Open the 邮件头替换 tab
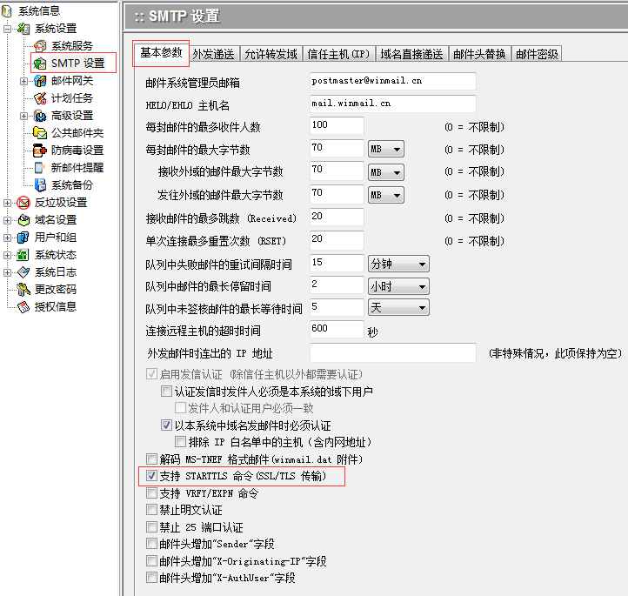The image size is (628, 596). (479, 54)
